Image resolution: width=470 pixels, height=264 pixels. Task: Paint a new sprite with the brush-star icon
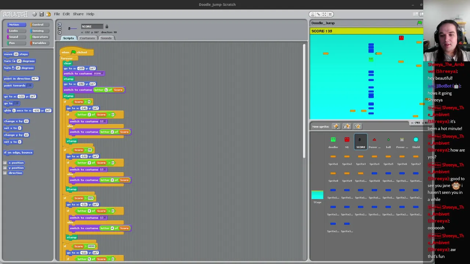[x=336, y=126]
